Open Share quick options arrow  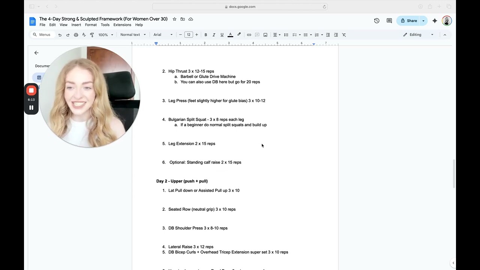[423, 21]
